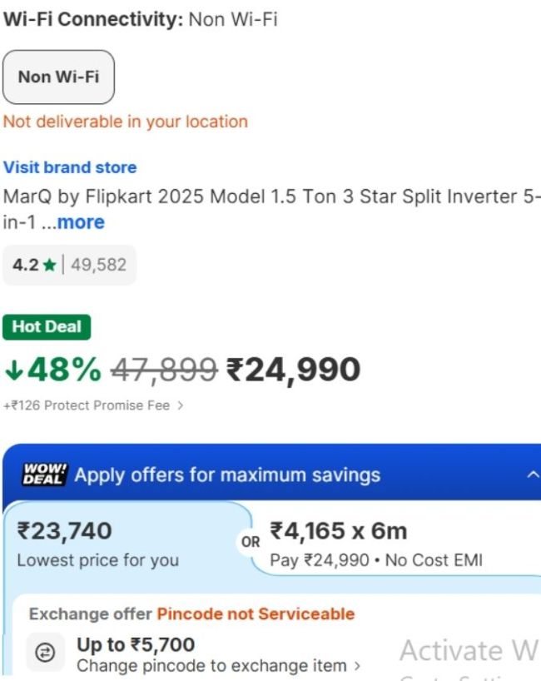541x681 pixels.
Task: Open Protect Promise Fee details chevron
Action: [181, 405]
